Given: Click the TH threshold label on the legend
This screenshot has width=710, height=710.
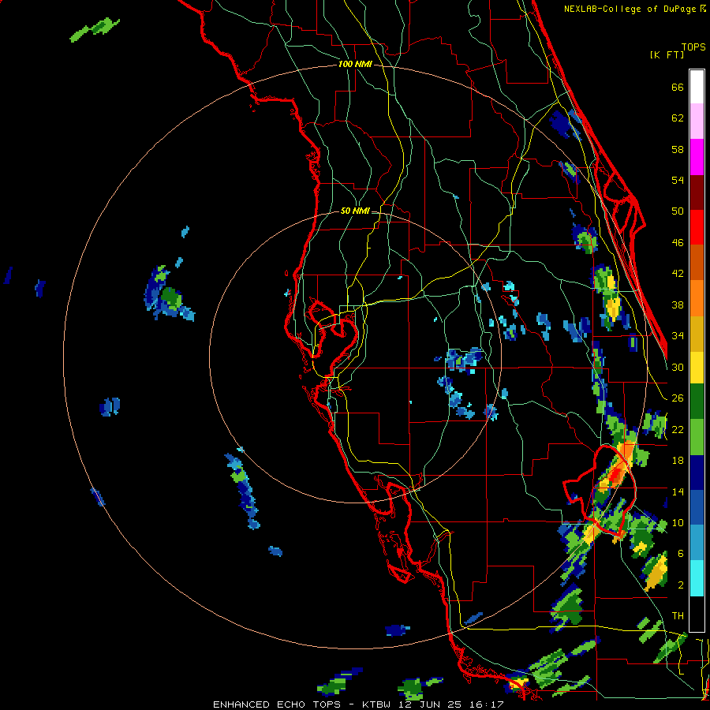Looking at the screenshot, I should [x=678, y=615].
